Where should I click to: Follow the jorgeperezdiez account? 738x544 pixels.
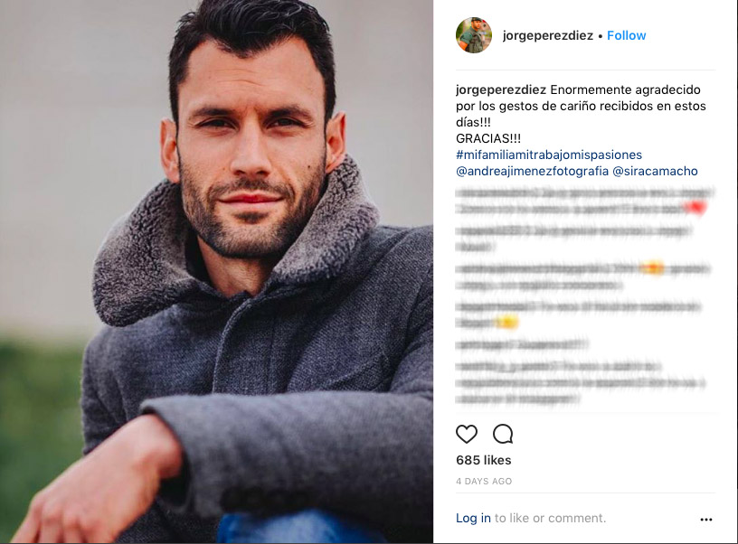(626, 35)
